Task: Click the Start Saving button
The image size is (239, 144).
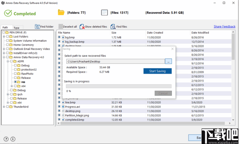Action: [157, 71]
